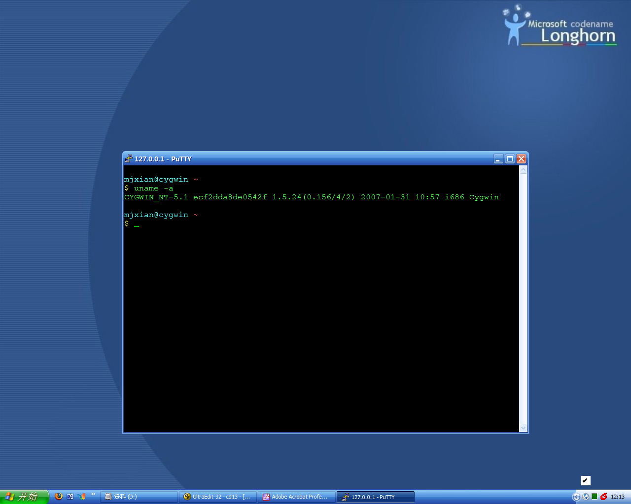Click the first mjxian@cygwin prompt line

(161, 180)
